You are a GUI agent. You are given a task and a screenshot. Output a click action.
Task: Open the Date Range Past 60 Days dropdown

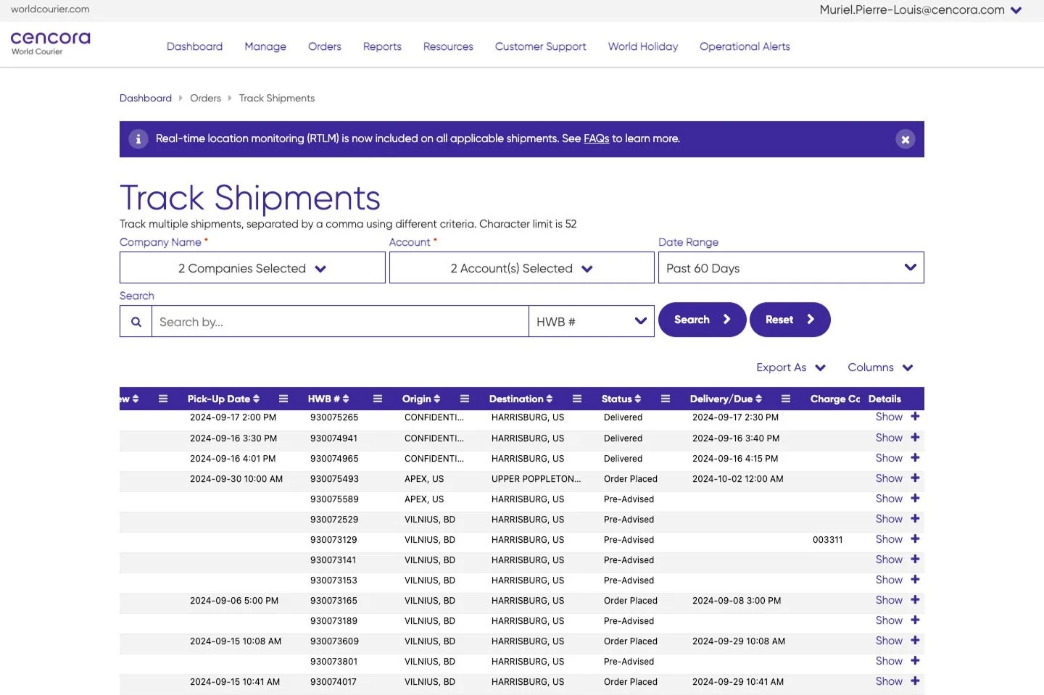(791, 268)
